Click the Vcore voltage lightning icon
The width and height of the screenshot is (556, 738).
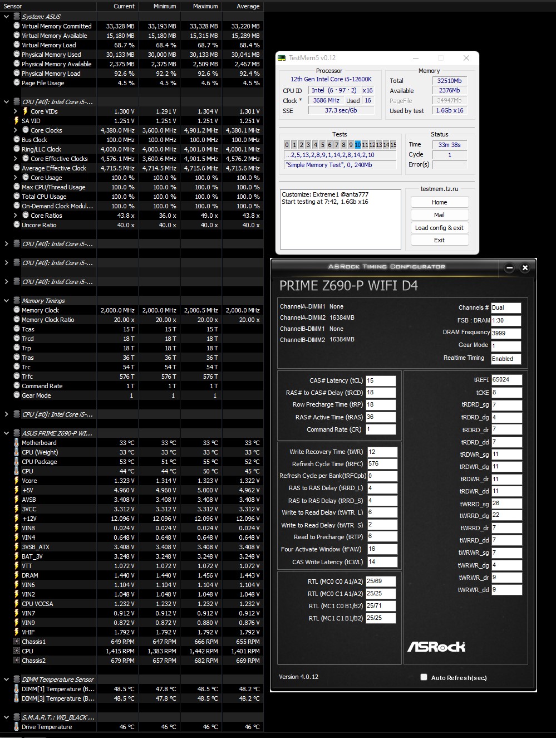[17, 481]
